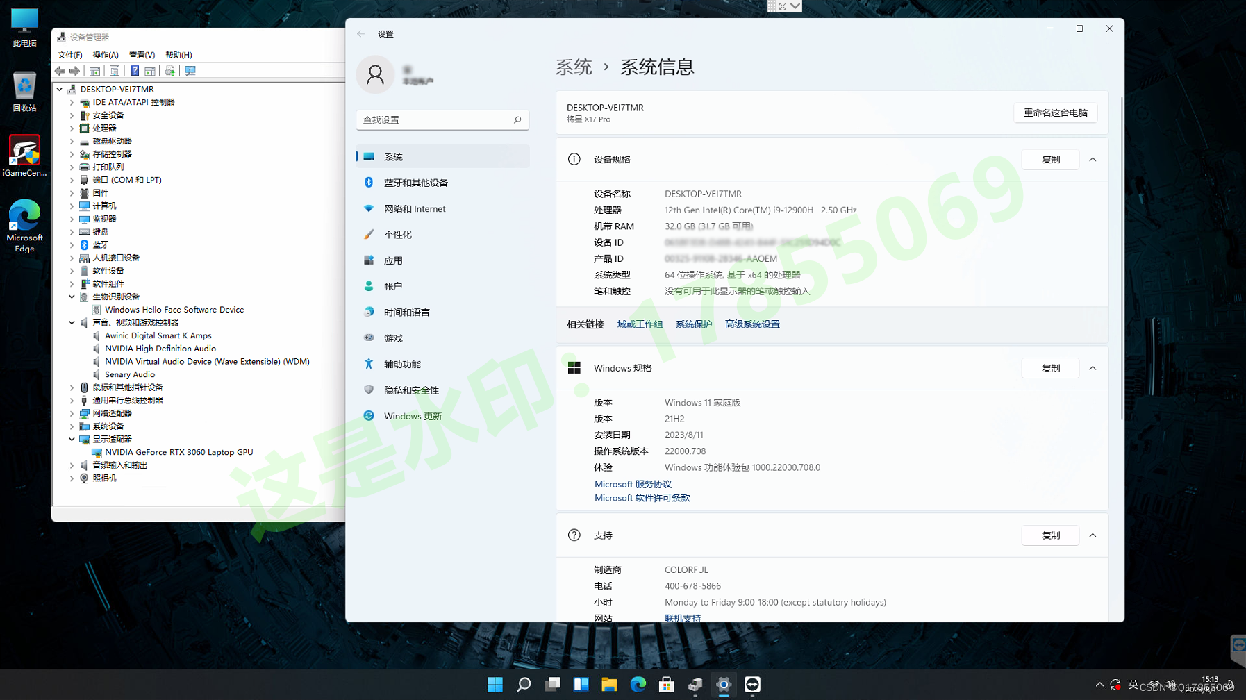Click 系统 breadcrumb in Settings header
1246x700 pixels.
[574, 67]
